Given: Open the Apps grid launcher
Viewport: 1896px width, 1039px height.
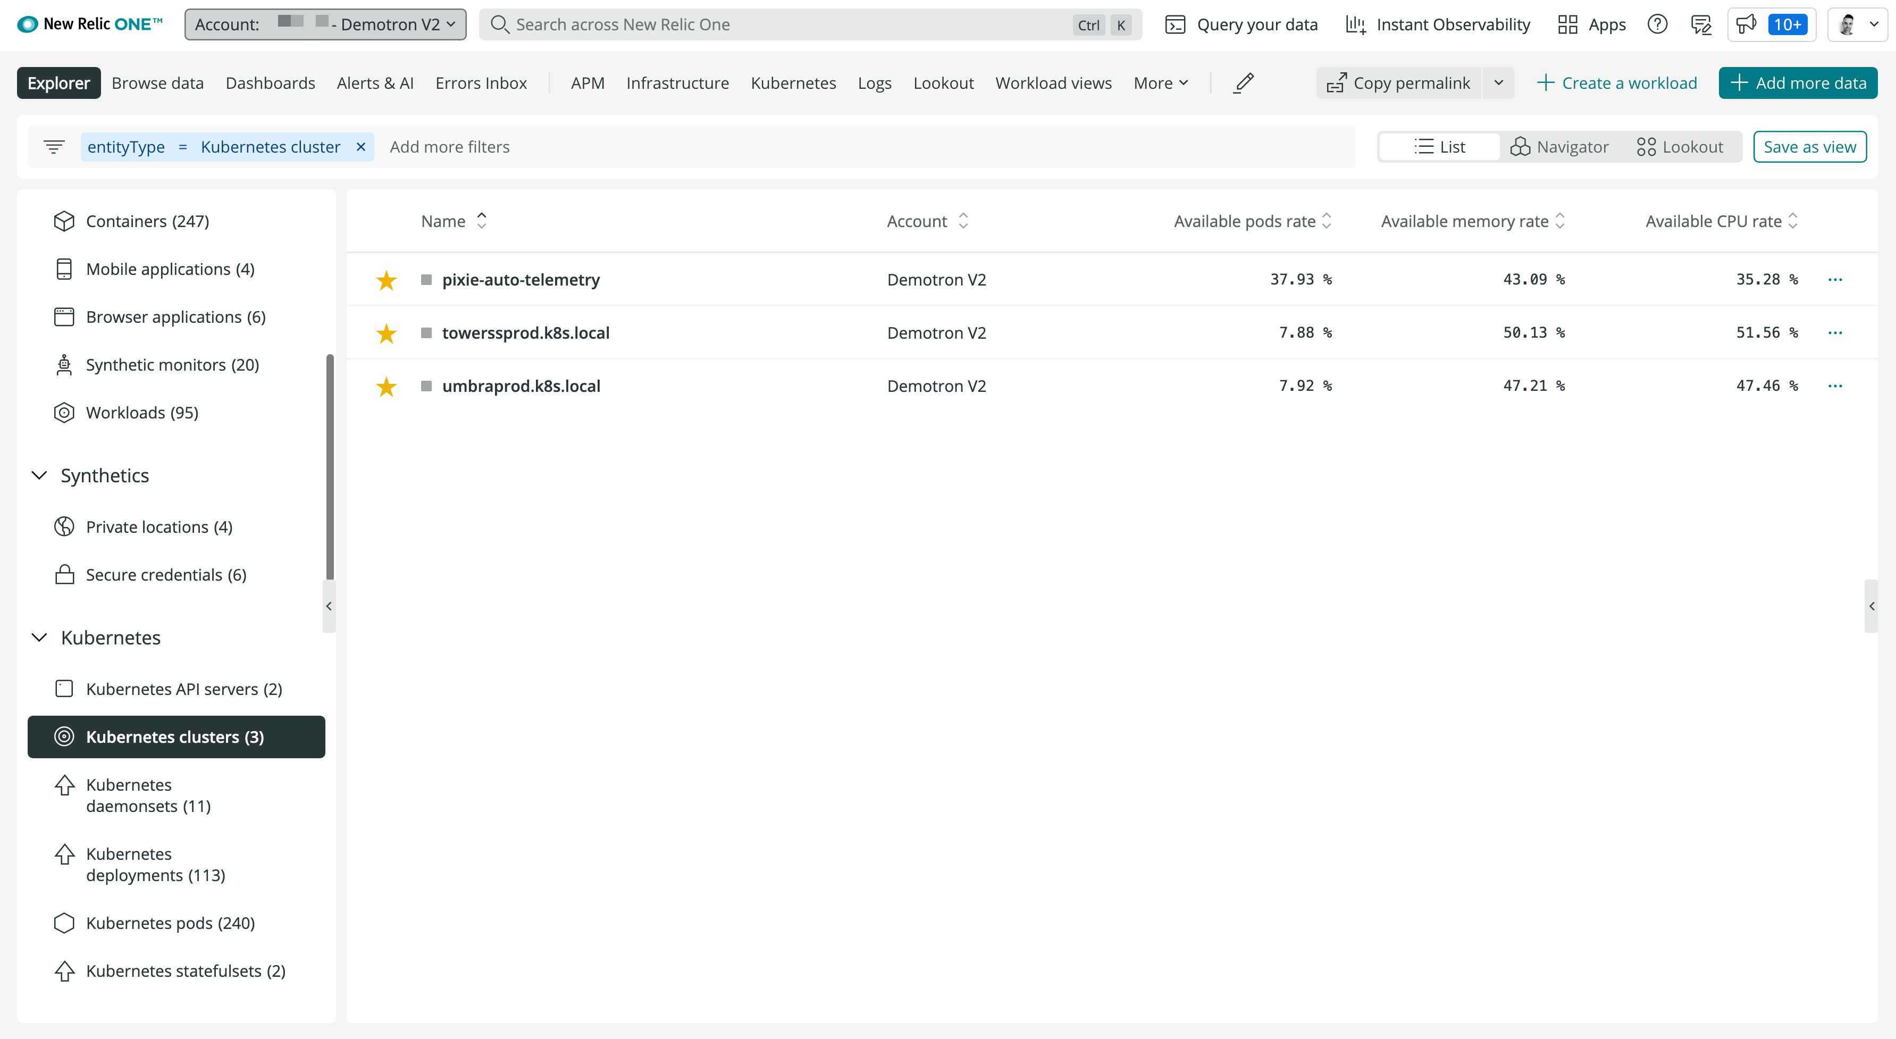Looking at the screenshot, I should pos(1592,24).
